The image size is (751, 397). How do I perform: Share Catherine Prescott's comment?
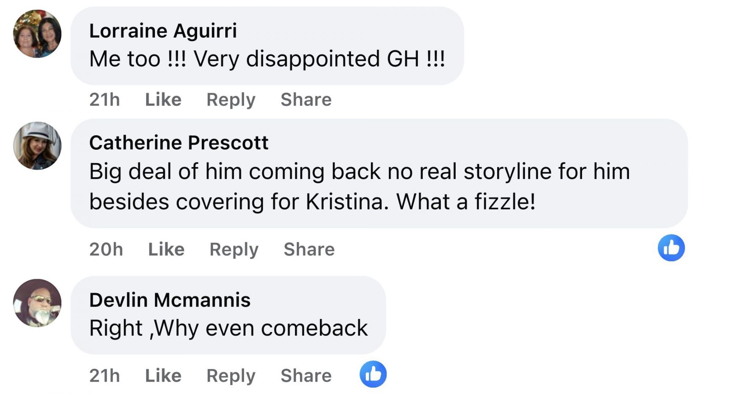coord(309,250)
